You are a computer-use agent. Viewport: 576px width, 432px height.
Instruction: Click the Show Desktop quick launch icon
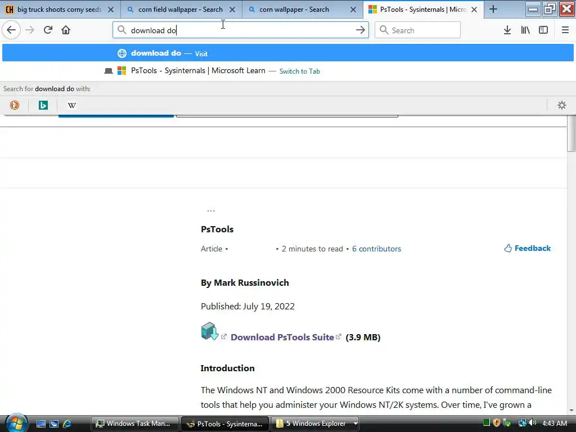click(40, 424)
